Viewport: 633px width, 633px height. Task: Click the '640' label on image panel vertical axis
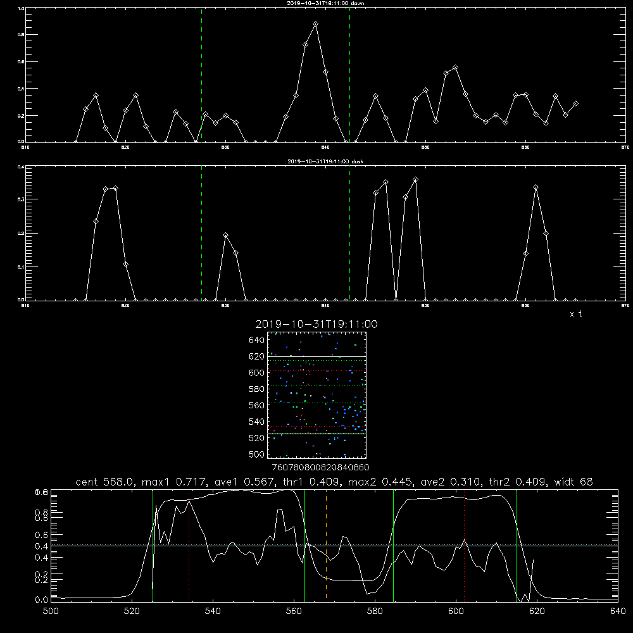[x=257, y=341]
